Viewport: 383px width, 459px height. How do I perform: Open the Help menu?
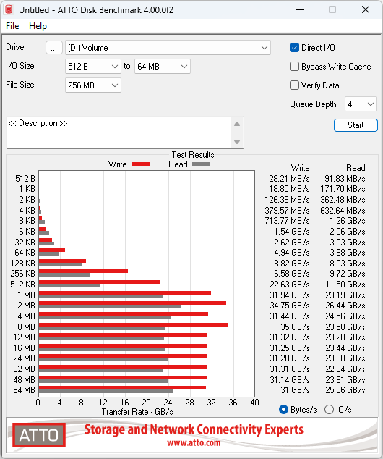click(38, 26)
